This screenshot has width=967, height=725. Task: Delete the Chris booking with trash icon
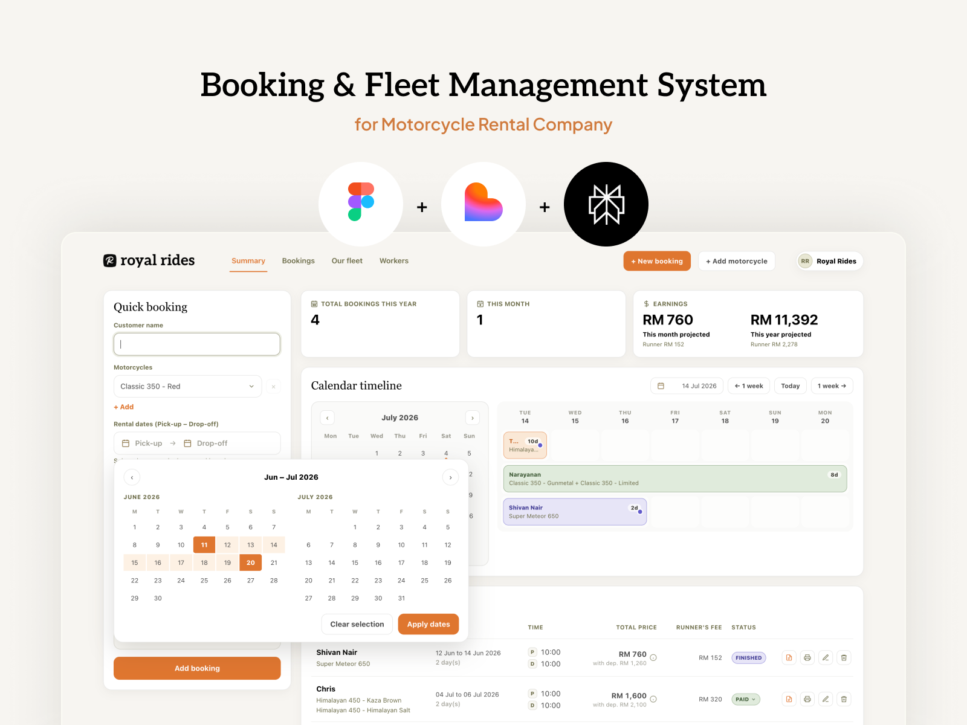pos(844,699)
